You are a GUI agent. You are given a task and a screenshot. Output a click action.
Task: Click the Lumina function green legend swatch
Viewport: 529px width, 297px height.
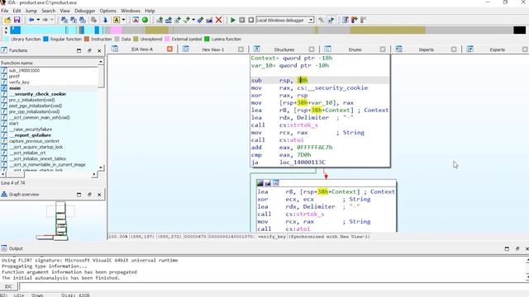207,39
